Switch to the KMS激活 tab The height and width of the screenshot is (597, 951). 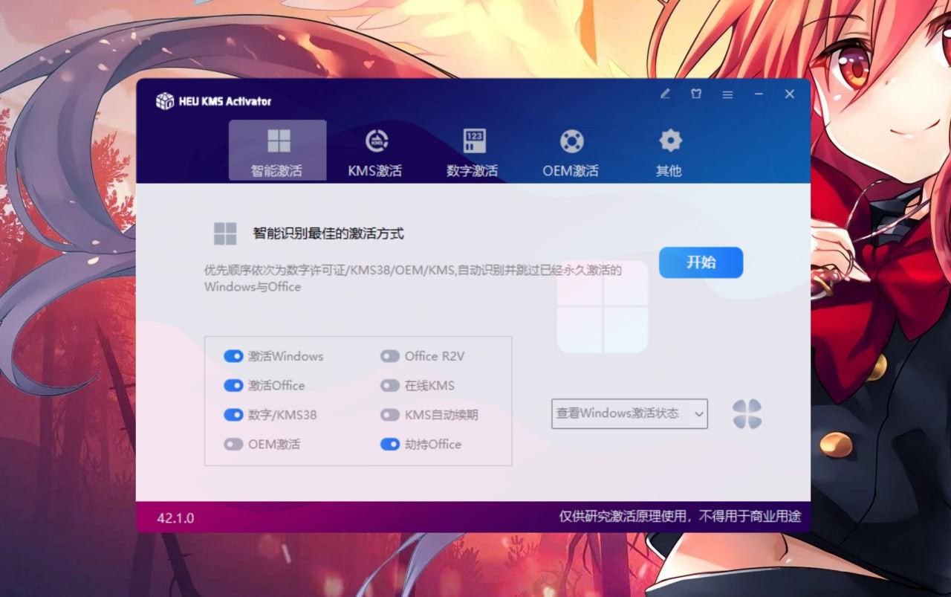375,151
